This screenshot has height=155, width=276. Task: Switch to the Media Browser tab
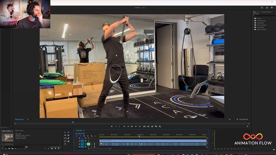pos(19,130)
